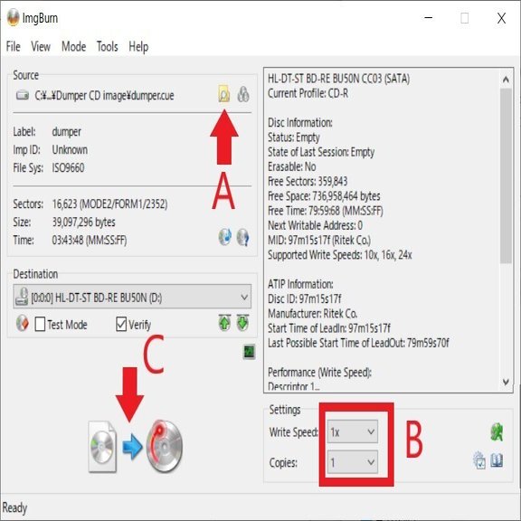Screen dimensions: 521x521
Task: Browse for a source image file
Action: (x=224, y=94)
